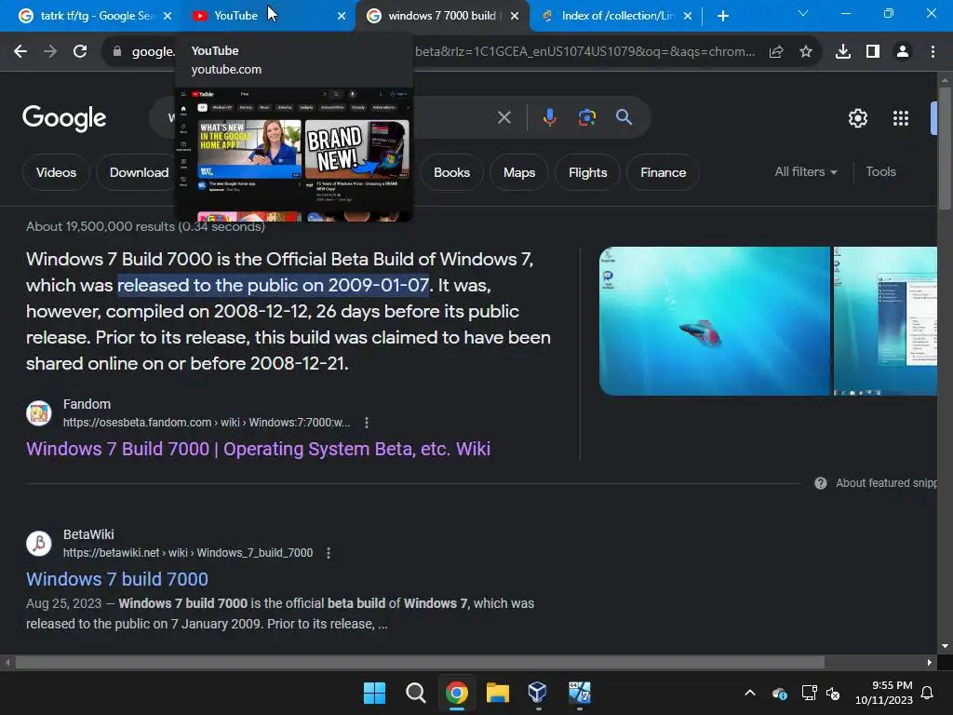Show hidden system tray icons
This screenshot has height=715, width=953.
[750, 693]
